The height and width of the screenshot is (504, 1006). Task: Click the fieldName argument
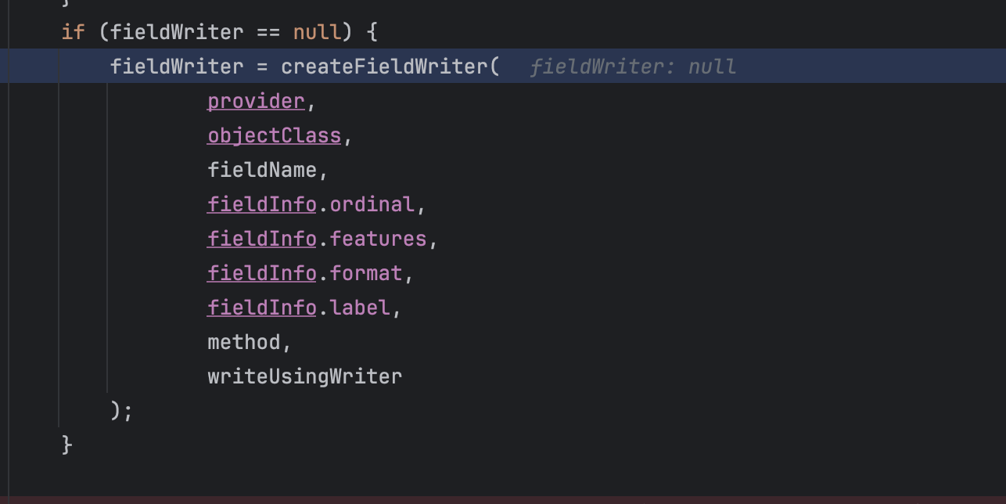click(x=262, y=171)
